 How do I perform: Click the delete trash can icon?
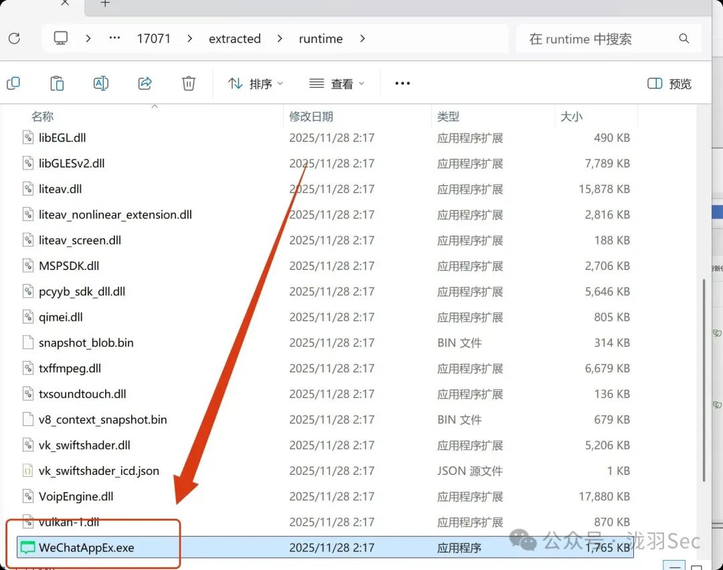189,84
